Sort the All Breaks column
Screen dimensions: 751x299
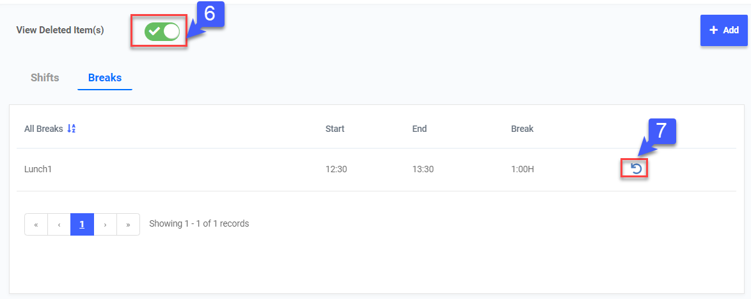pos(71,129)
